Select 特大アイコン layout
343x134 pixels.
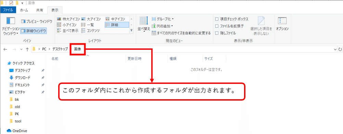pyautogui.click(x=68, y=19)
